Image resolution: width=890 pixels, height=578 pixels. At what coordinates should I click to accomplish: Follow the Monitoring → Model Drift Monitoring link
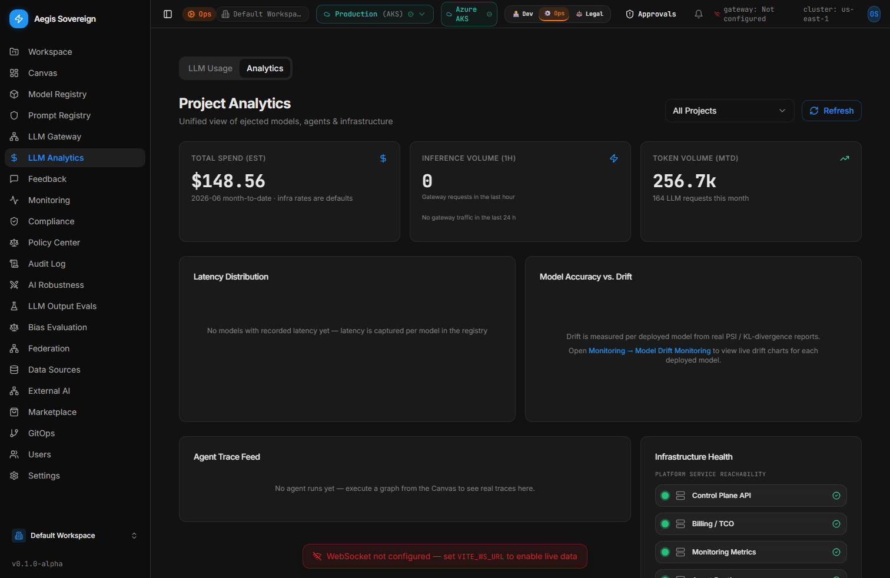[x=650, y=351]
